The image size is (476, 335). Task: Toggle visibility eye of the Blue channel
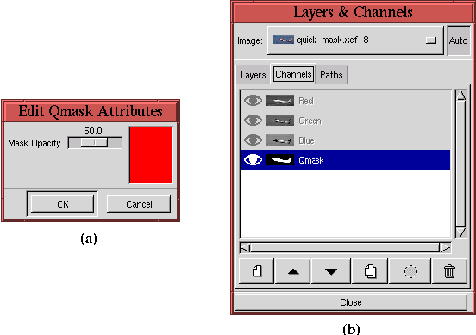coord(253,140)
